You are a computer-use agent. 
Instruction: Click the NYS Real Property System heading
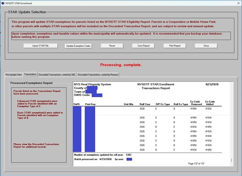[92, 84]
